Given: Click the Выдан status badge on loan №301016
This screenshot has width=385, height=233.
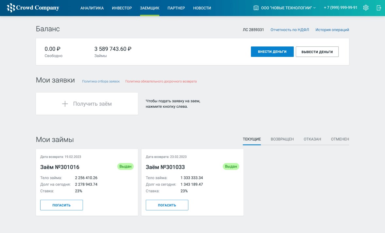Looking at the screenshot, I should coord(126,166).
